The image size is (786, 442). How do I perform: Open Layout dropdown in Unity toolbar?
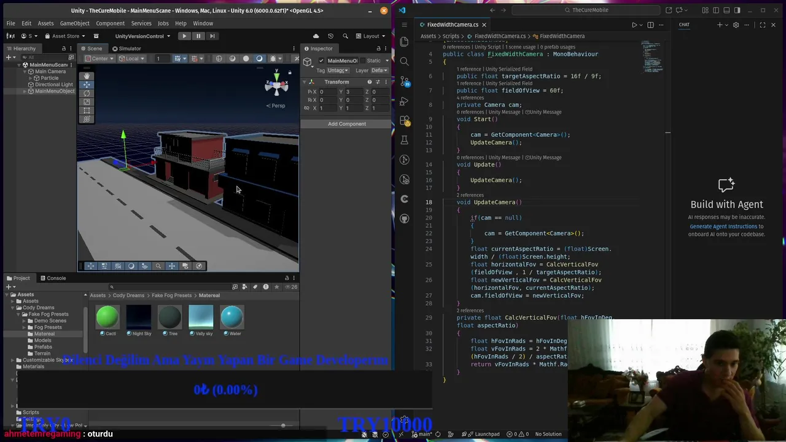[372, 36]
